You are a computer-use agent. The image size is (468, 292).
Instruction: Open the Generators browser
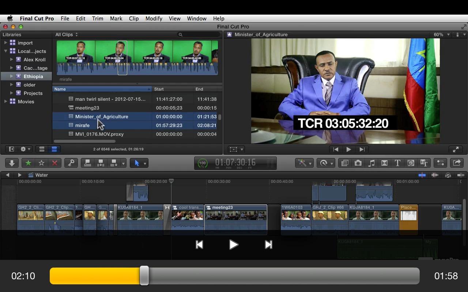point(411,163)
